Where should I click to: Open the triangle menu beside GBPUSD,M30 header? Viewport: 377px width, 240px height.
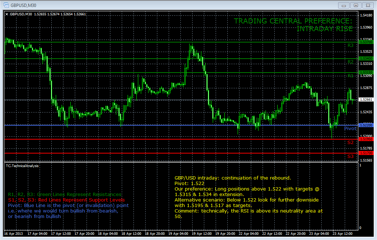click(7, 14)
